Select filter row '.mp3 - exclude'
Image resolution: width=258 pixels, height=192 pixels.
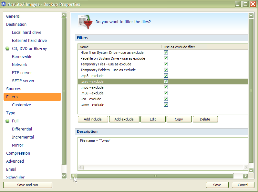(163, 76)
